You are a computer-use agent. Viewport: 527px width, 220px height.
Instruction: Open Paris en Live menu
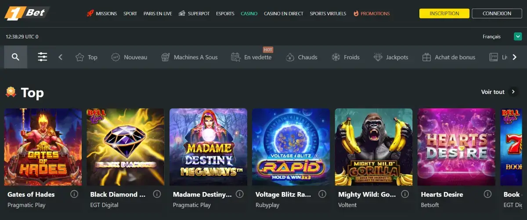158,14
